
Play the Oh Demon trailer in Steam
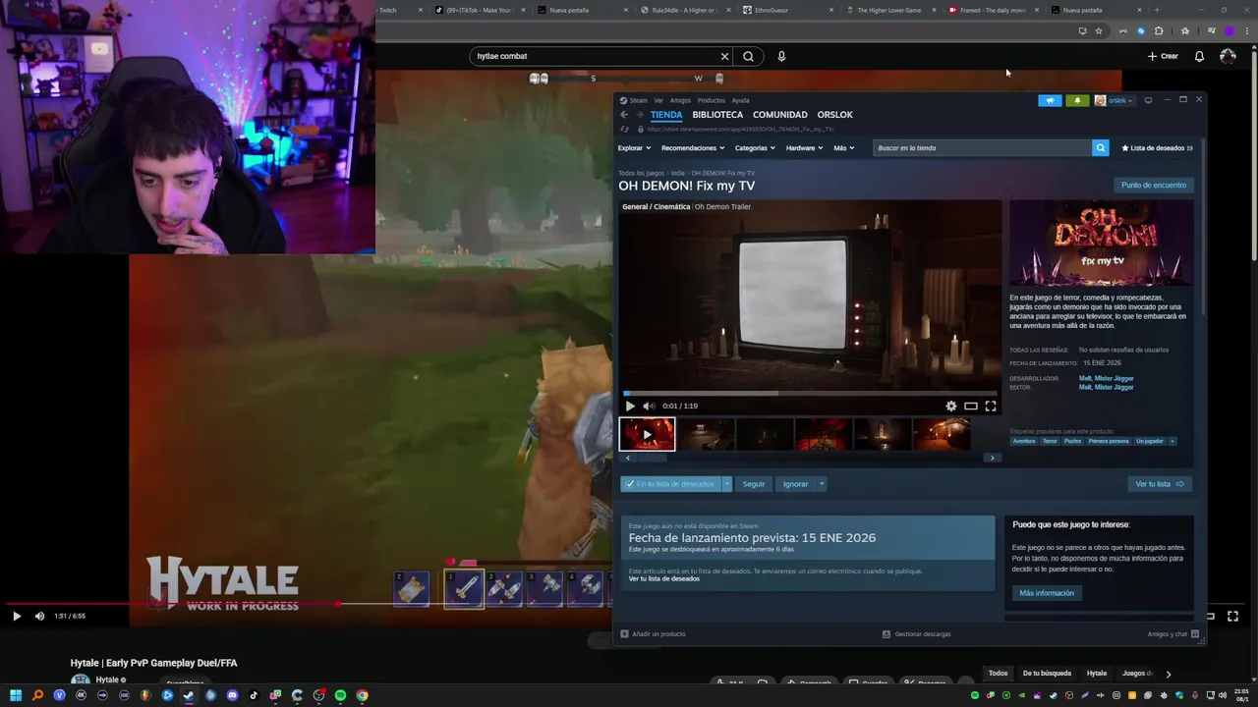click(x=630, y=406)
